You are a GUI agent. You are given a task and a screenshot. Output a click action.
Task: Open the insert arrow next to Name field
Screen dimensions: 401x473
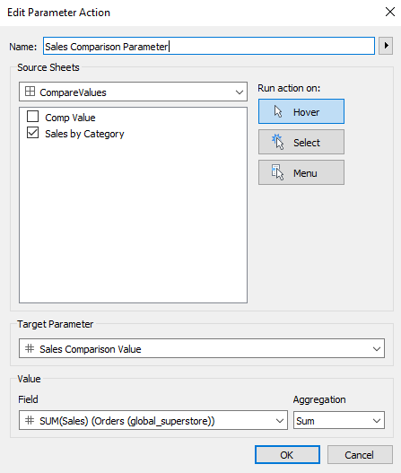tap(386, 46)
